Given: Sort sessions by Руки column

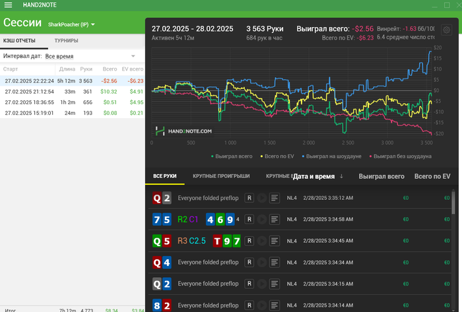Looking at the screenshot, I should 86,69.
